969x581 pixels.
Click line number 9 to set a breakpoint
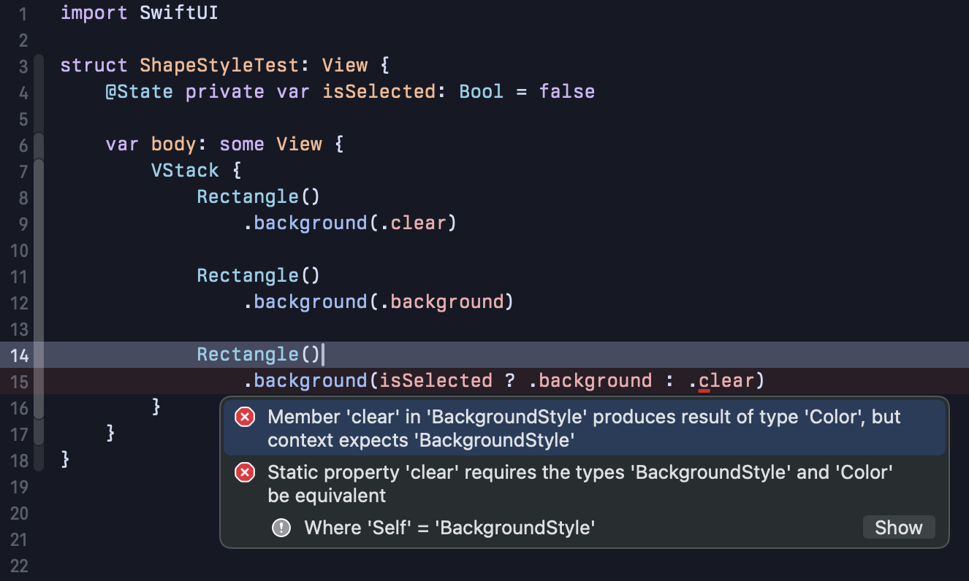point(22,223)
